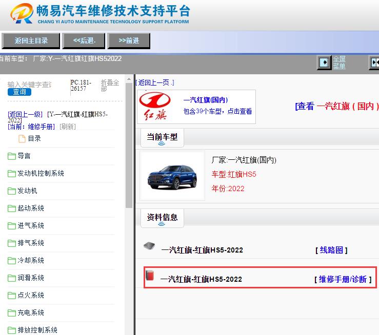This screenshot has width=379, height=335.
Task: Open the 线路图 link
Action: 331,250
